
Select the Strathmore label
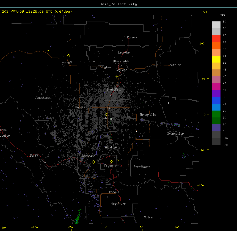(142, 167)
